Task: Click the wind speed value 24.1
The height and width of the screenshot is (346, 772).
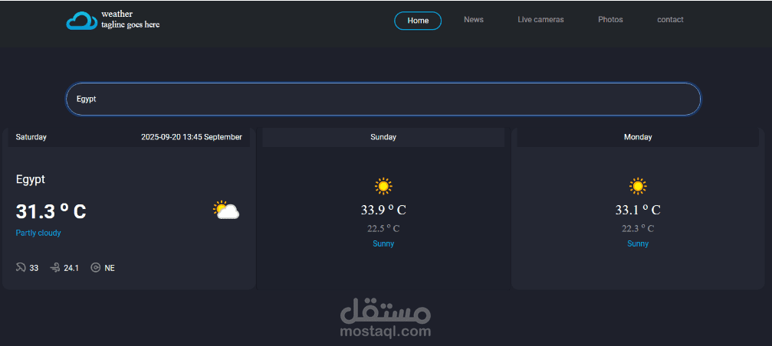Action: pyautogui.click(x=71, y=269)
